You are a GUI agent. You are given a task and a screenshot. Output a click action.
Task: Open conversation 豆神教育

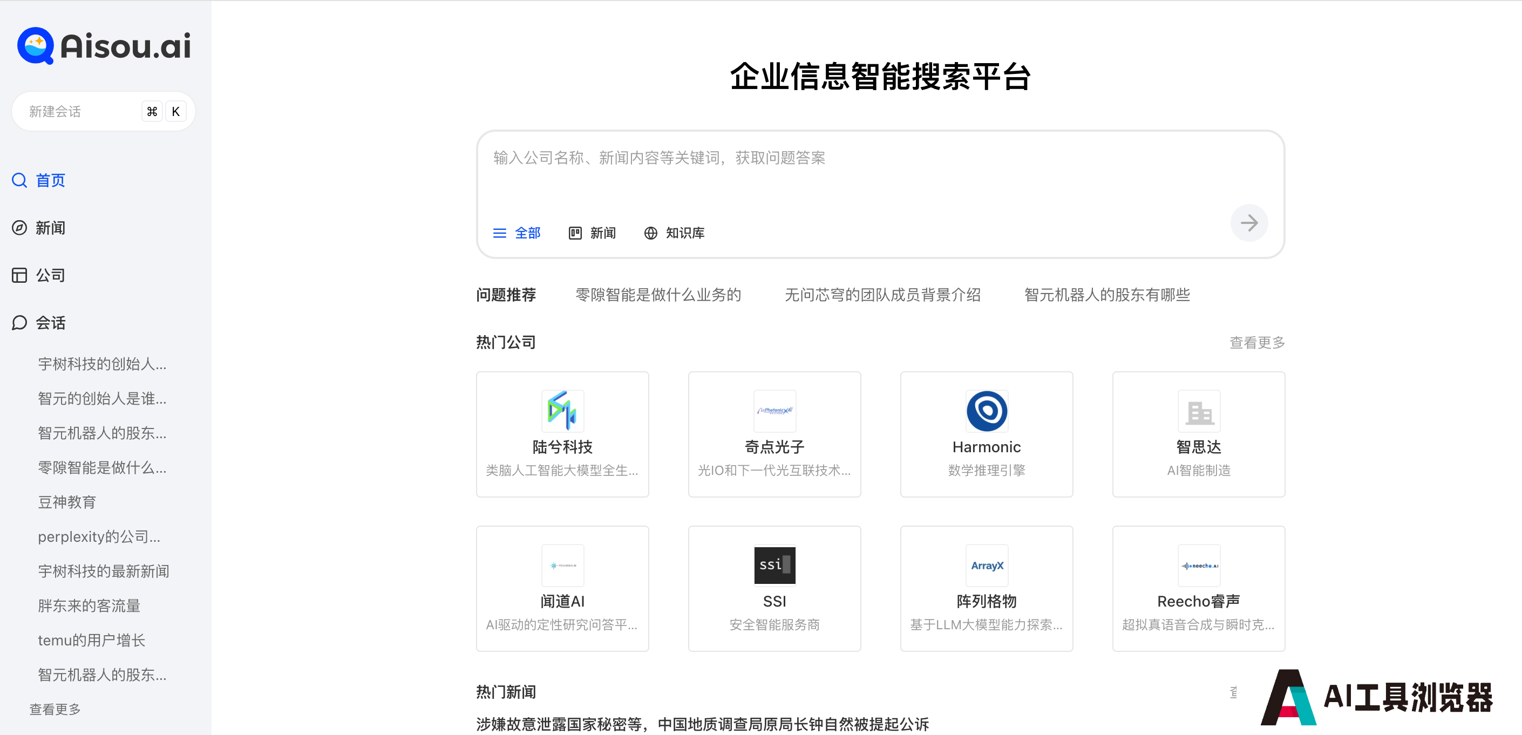coord(67,502)
